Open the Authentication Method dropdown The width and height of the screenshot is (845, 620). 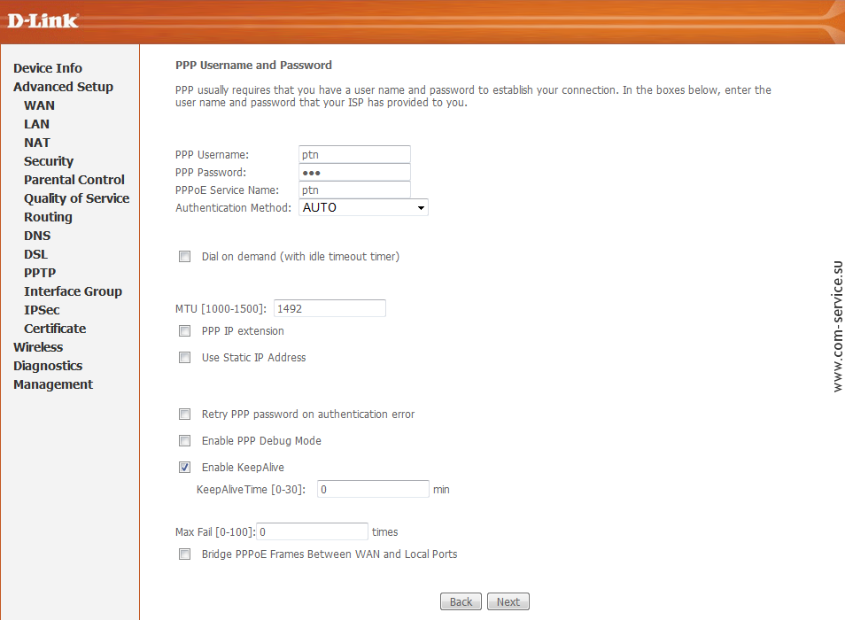[364, 207]
